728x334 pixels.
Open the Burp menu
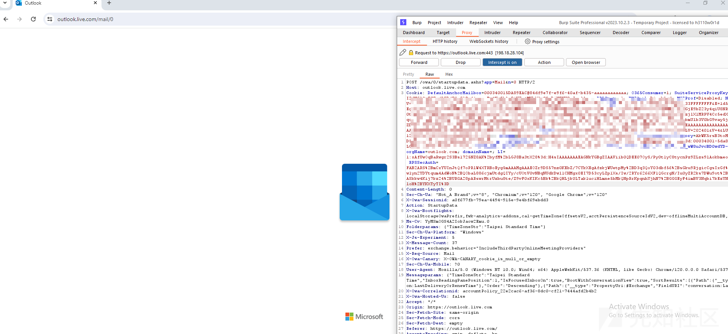417,23
